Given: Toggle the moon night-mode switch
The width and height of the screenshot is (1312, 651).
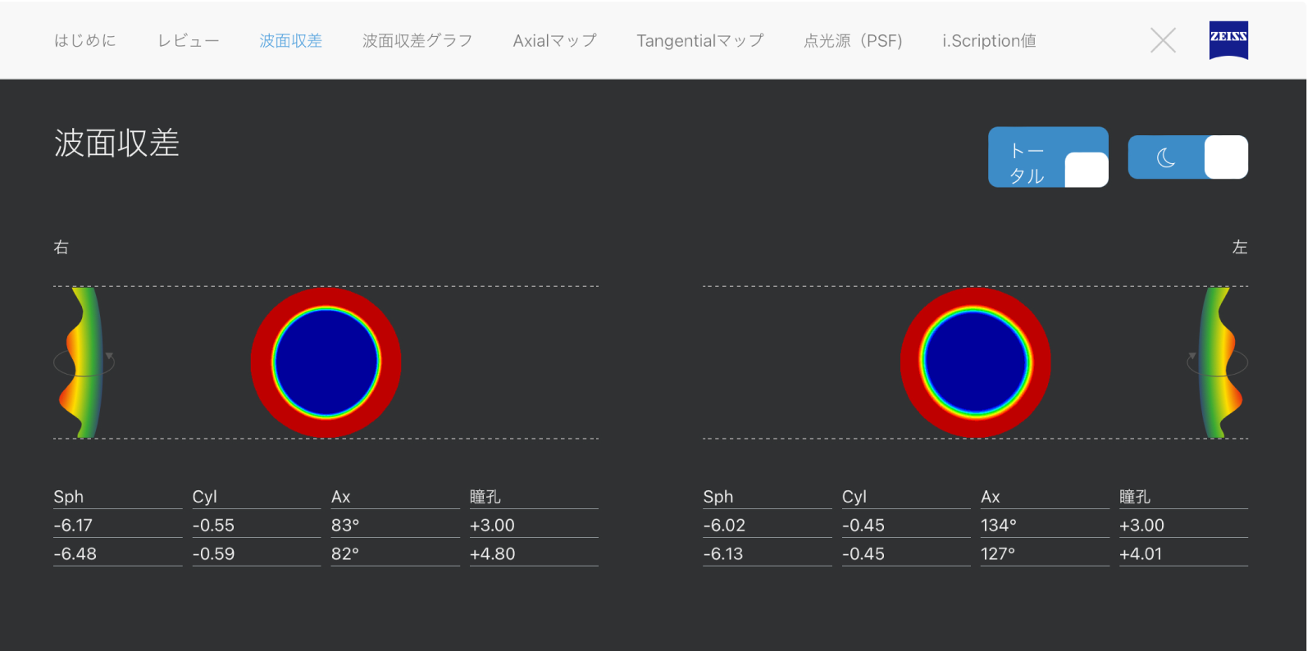Looking at the screenshot, I should (x=1188, y=157).
